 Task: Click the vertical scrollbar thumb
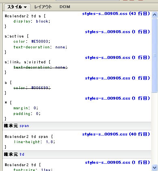[x=154, y=55]
